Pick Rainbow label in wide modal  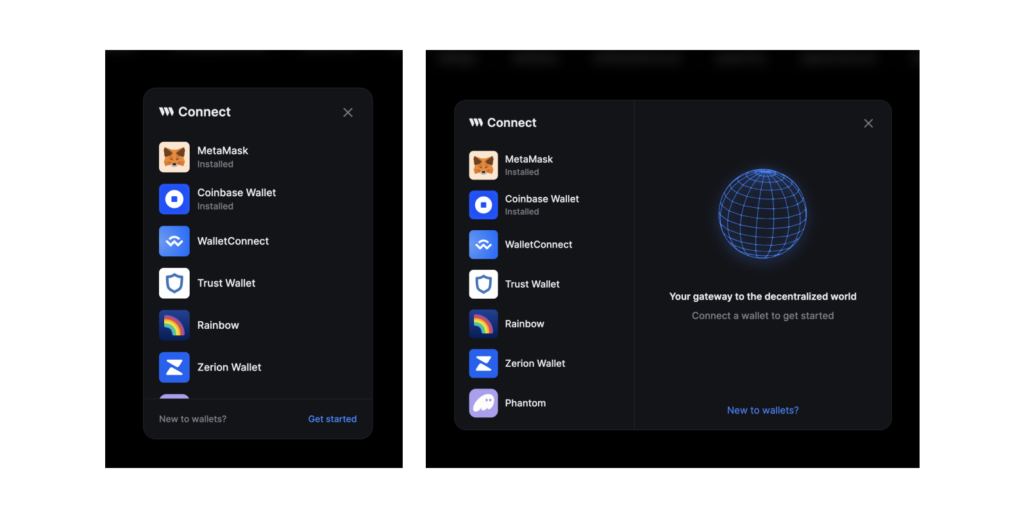pyautogui.click(x=525, y=324)
